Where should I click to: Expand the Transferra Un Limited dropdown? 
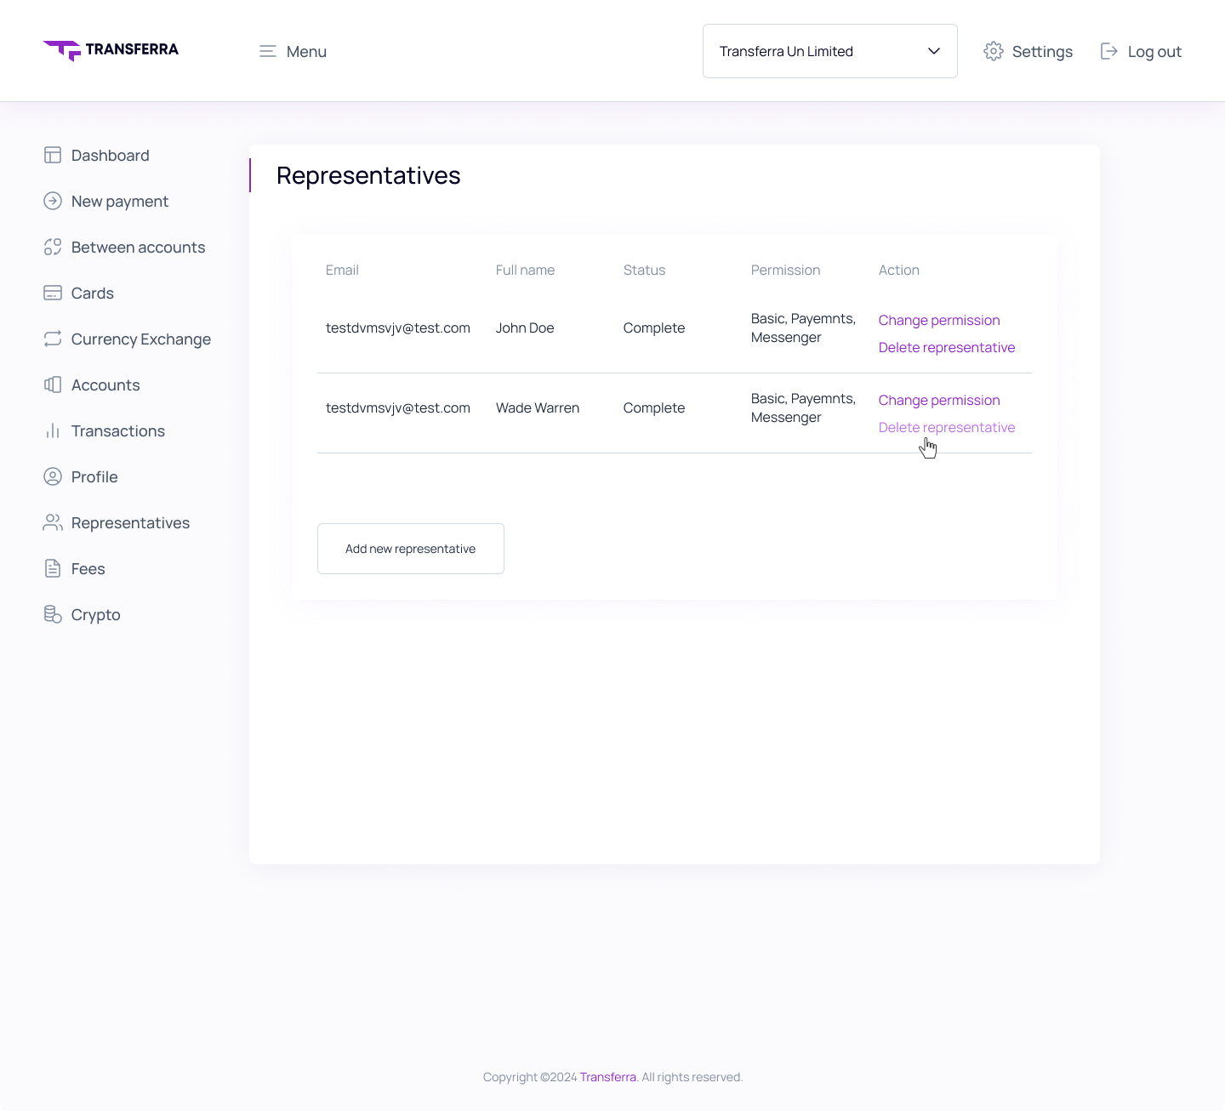pyautogui.click(x=817, y=51)
